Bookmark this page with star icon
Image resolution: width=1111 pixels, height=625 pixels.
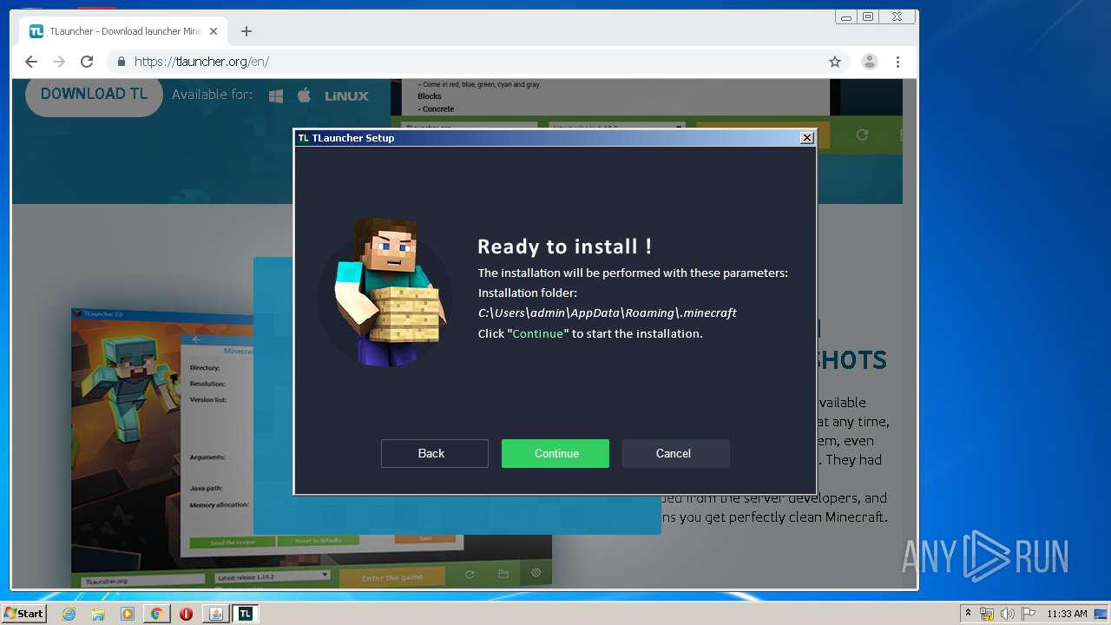(835, 62)
